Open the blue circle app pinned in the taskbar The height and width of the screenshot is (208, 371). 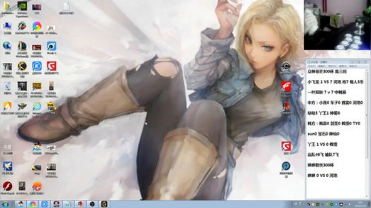pyautogui.click(x=44, y=204)
